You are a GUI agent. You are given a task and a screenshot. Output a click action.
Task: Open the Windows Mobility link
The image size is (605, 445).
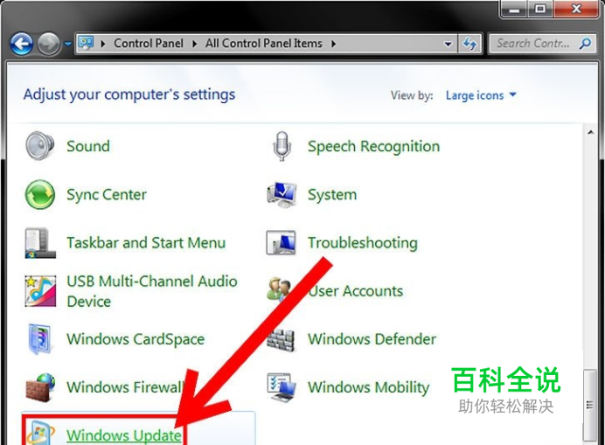click(368, 387)
